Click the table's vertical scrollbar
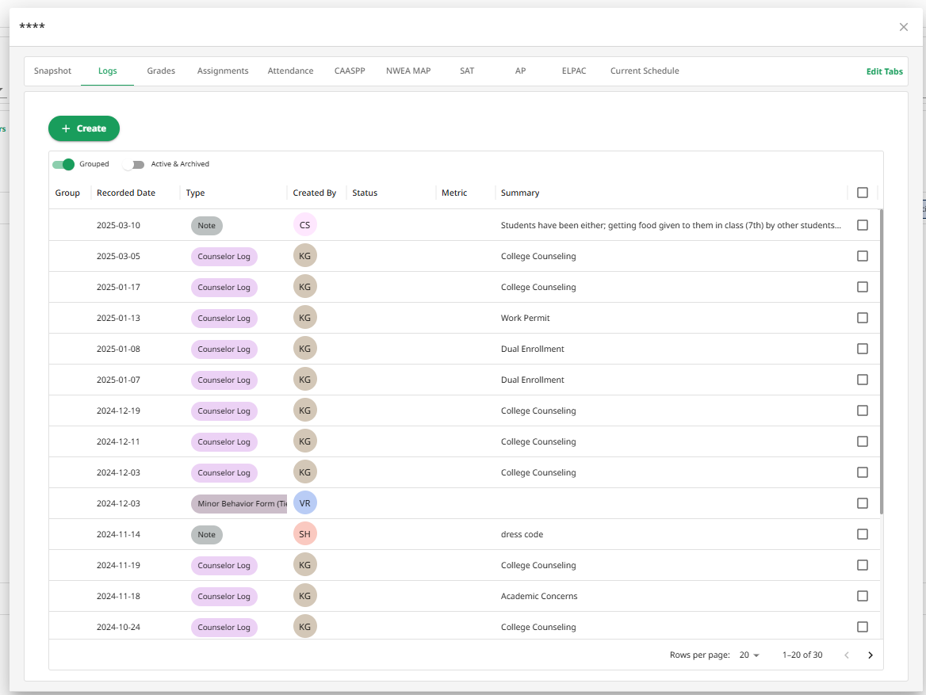 click(x=882, y=361)
